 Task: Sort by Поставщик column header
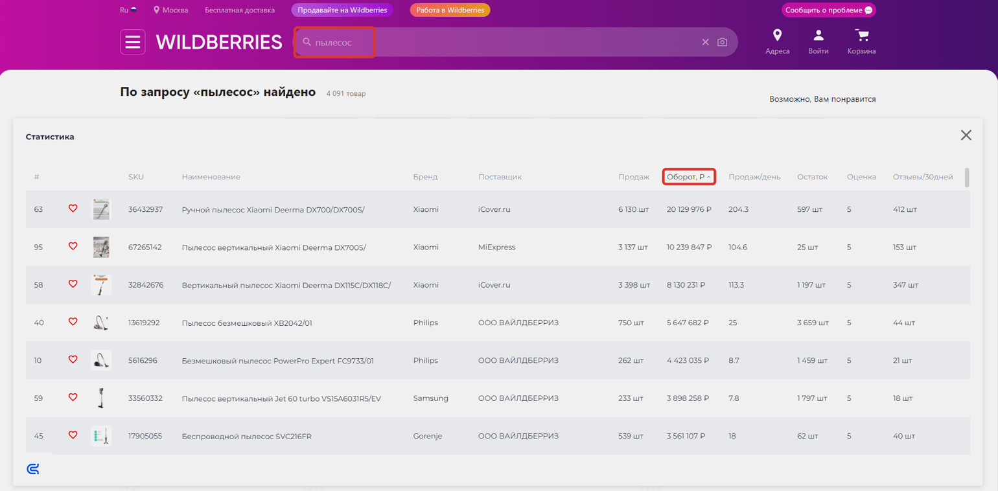click(500, 177)
